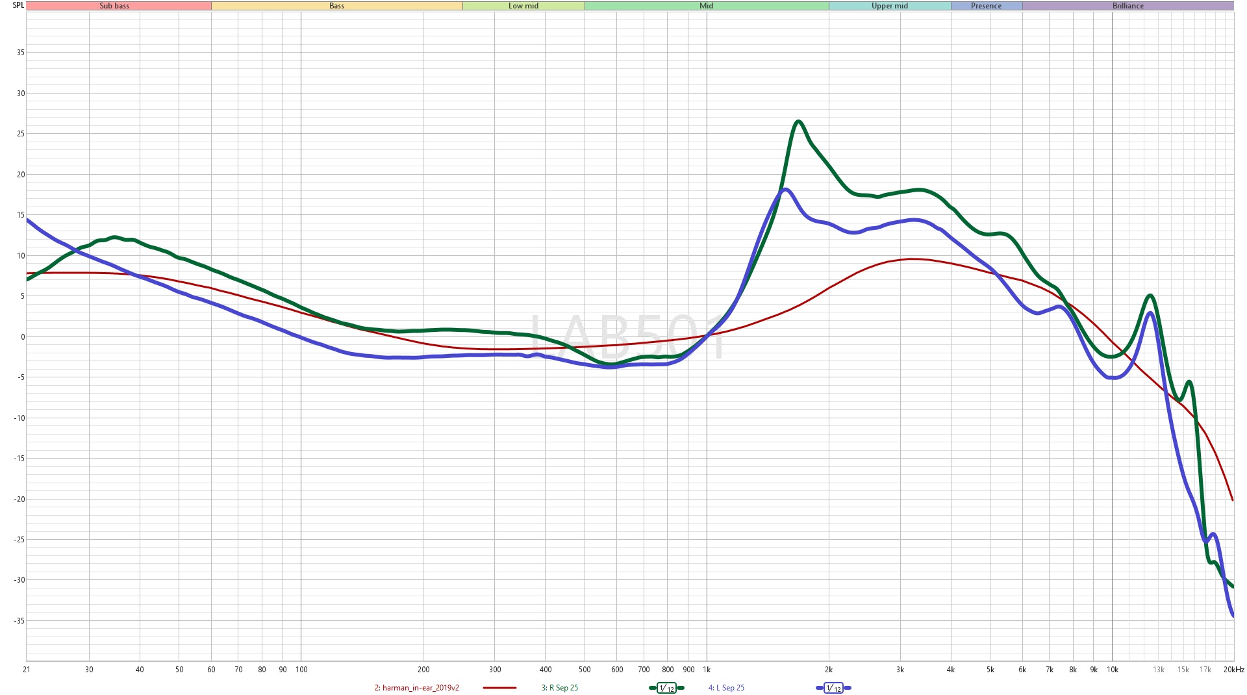Click the LAB501 watermark in the graph

[627, 336]
